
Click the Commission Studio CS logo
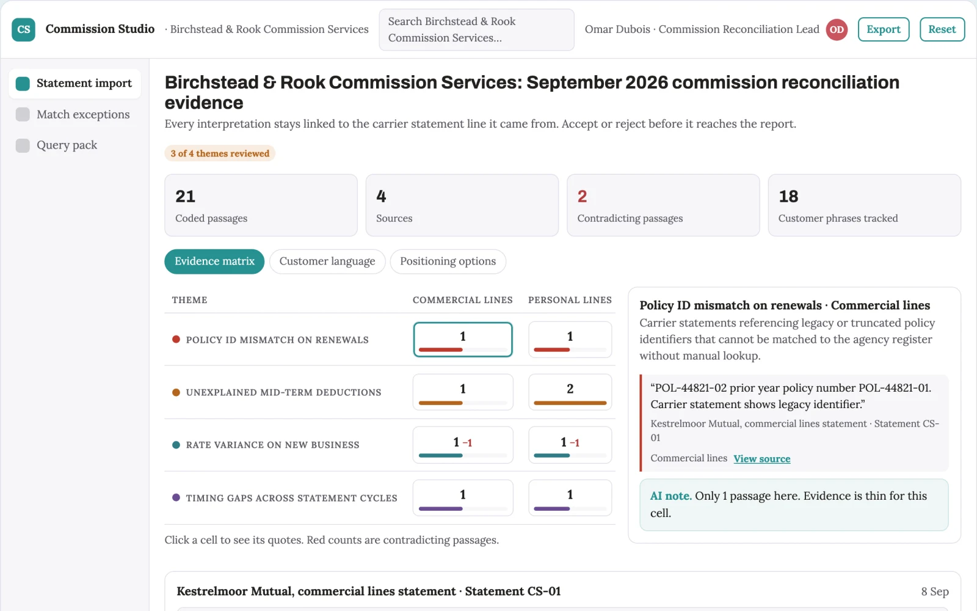pyautogui.click(x=23, y=29)
